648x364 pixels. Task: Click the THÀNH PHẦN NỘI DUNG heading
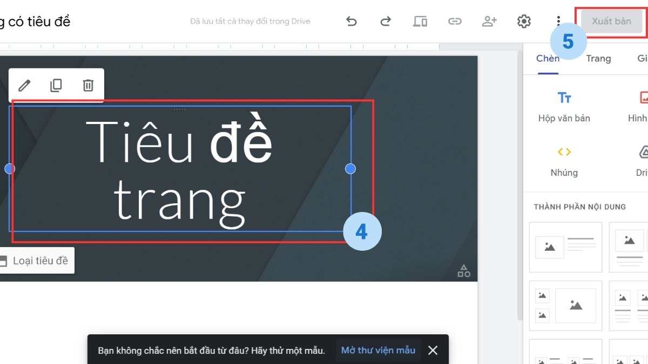(580, 207)
